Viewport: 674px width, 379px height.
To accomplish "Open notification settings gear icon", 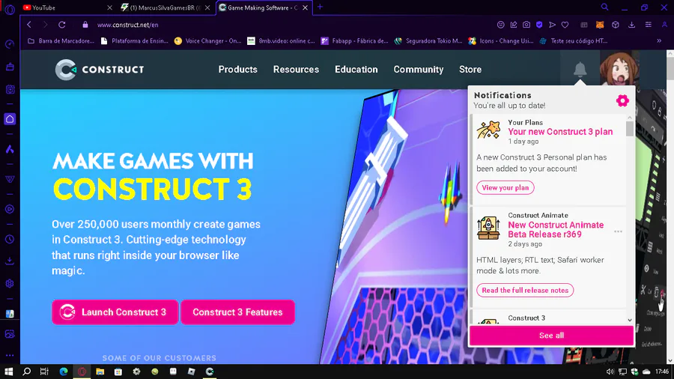I will [x=622, y=100].
